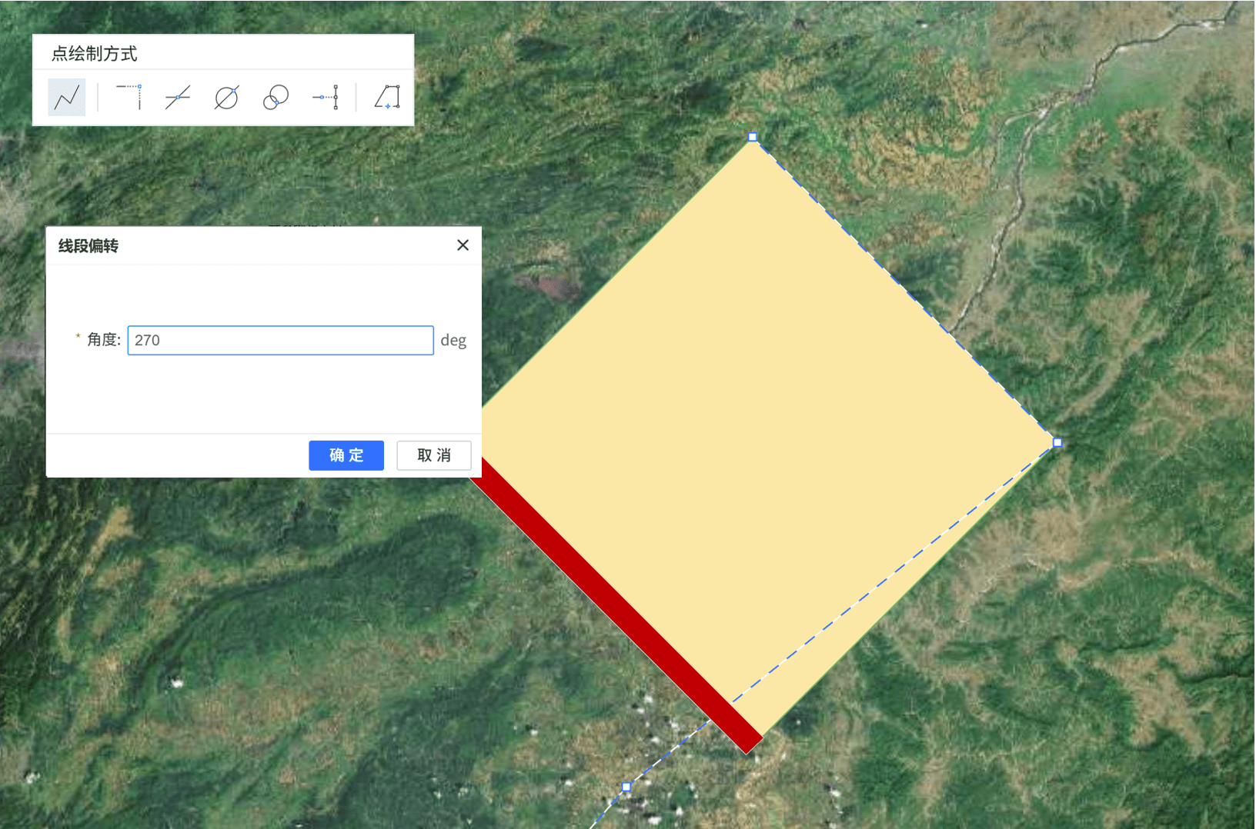Click the 线段偏转 dialog title
The image size is (1256, 829).
89,246
